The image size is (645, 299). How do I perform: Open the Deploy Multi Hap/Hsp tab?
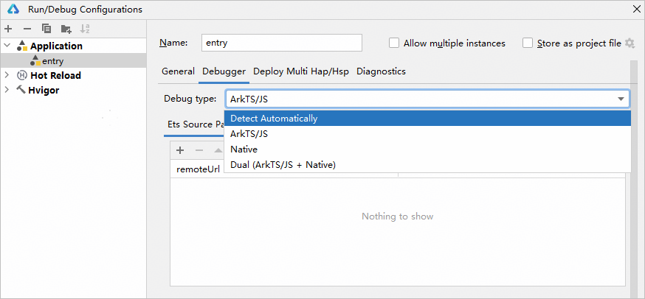click(301, 71)
